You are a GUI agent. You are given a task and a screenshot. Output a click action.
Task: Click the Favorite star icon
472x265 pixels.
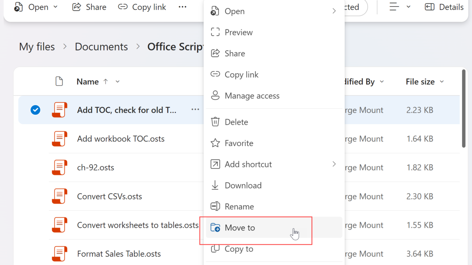click(215, 143)
